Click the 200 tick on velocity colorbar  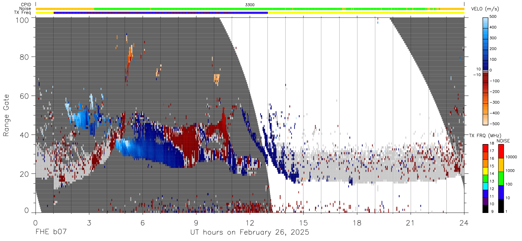494,49
